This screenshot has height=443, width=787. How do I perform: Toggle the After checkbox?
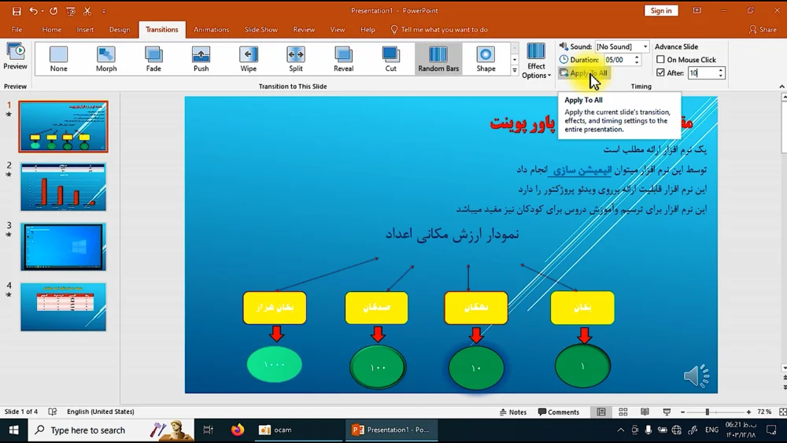pyautogui.click(x=660, y=72)
